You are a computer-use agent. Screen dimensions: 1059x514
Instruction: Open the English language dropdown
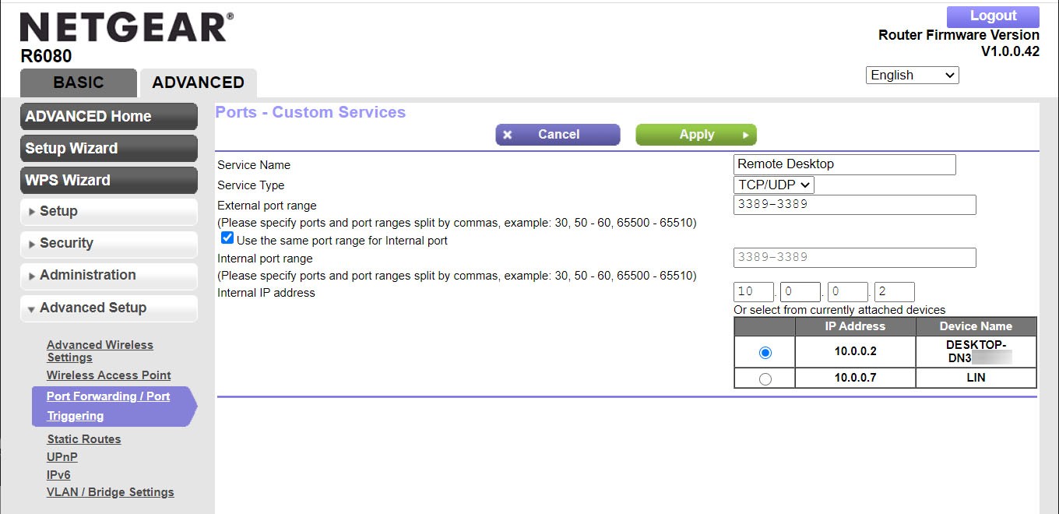click(x=911, y=75)
